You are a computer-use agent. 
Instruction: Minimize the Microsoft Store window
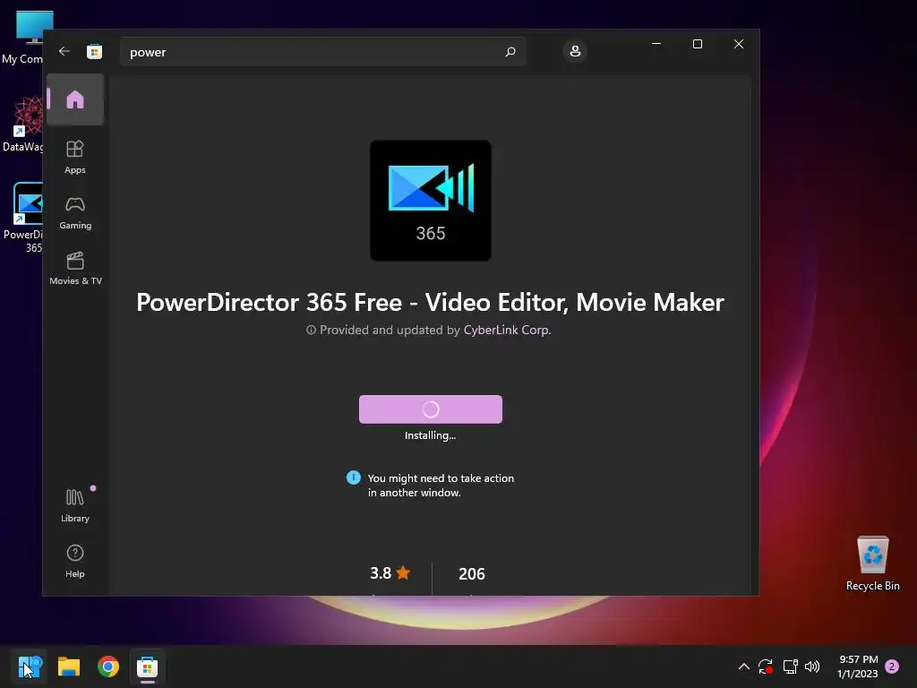click(656, 44)
